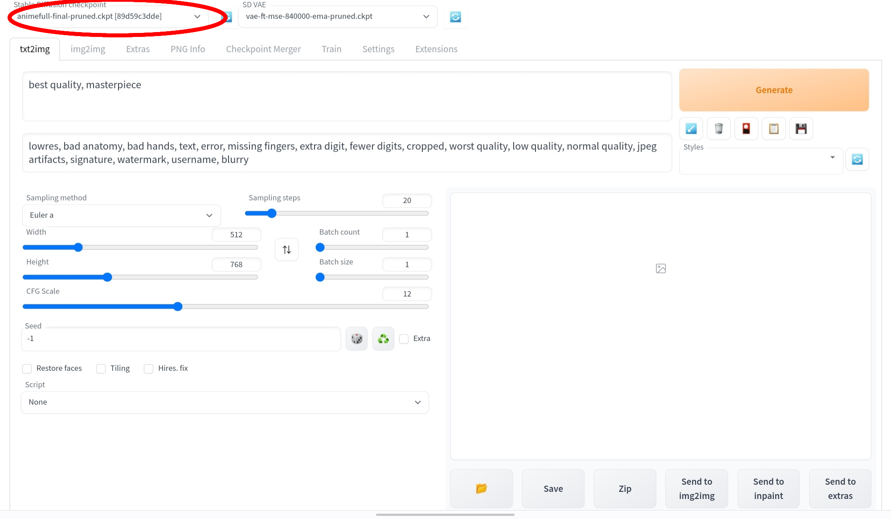Switch to the img2img tab
Image resolution: width=891 pixels, height=519 pixels.
click(88, 49)
